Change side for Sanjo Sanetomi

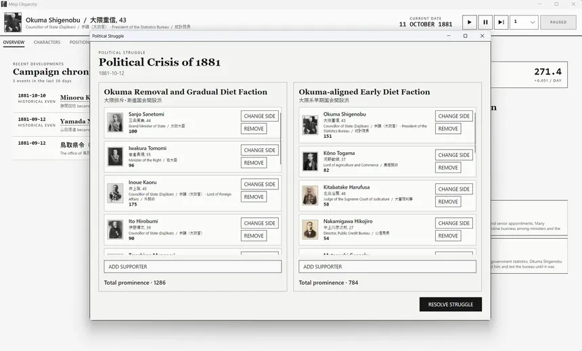pyautogui.click(x=259, y=116)
